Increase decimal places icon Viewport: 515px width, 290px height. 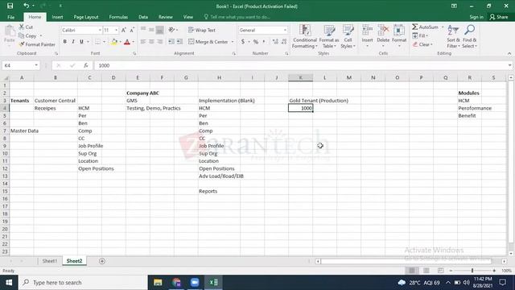275,42
